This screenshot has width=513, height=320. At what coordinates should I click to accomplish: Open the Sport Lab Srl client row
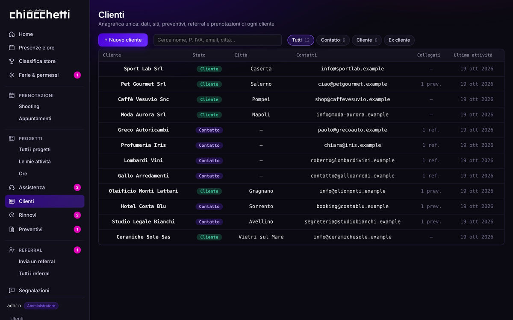[x=301, y=69]
